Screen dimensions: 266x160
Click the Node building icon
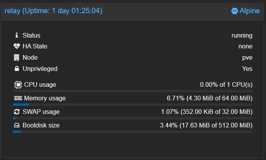[17, 57]
